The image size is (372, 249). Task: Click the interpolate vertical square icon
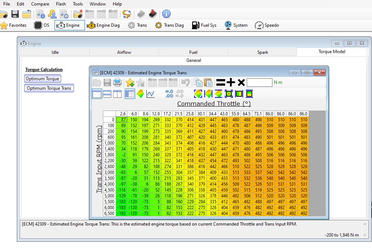249,94
